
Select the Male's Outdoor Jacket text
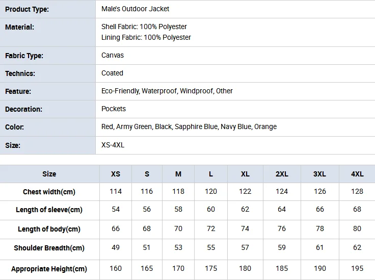tap(135, 9)
